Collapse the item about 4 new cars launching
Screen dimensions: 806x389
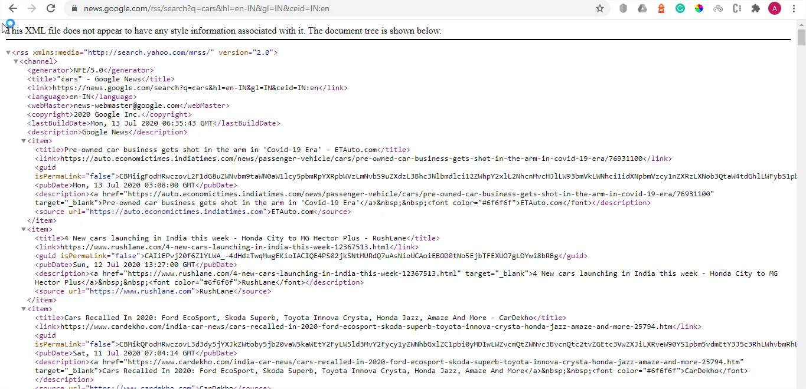pyautogui.click(x=24, y=229)
